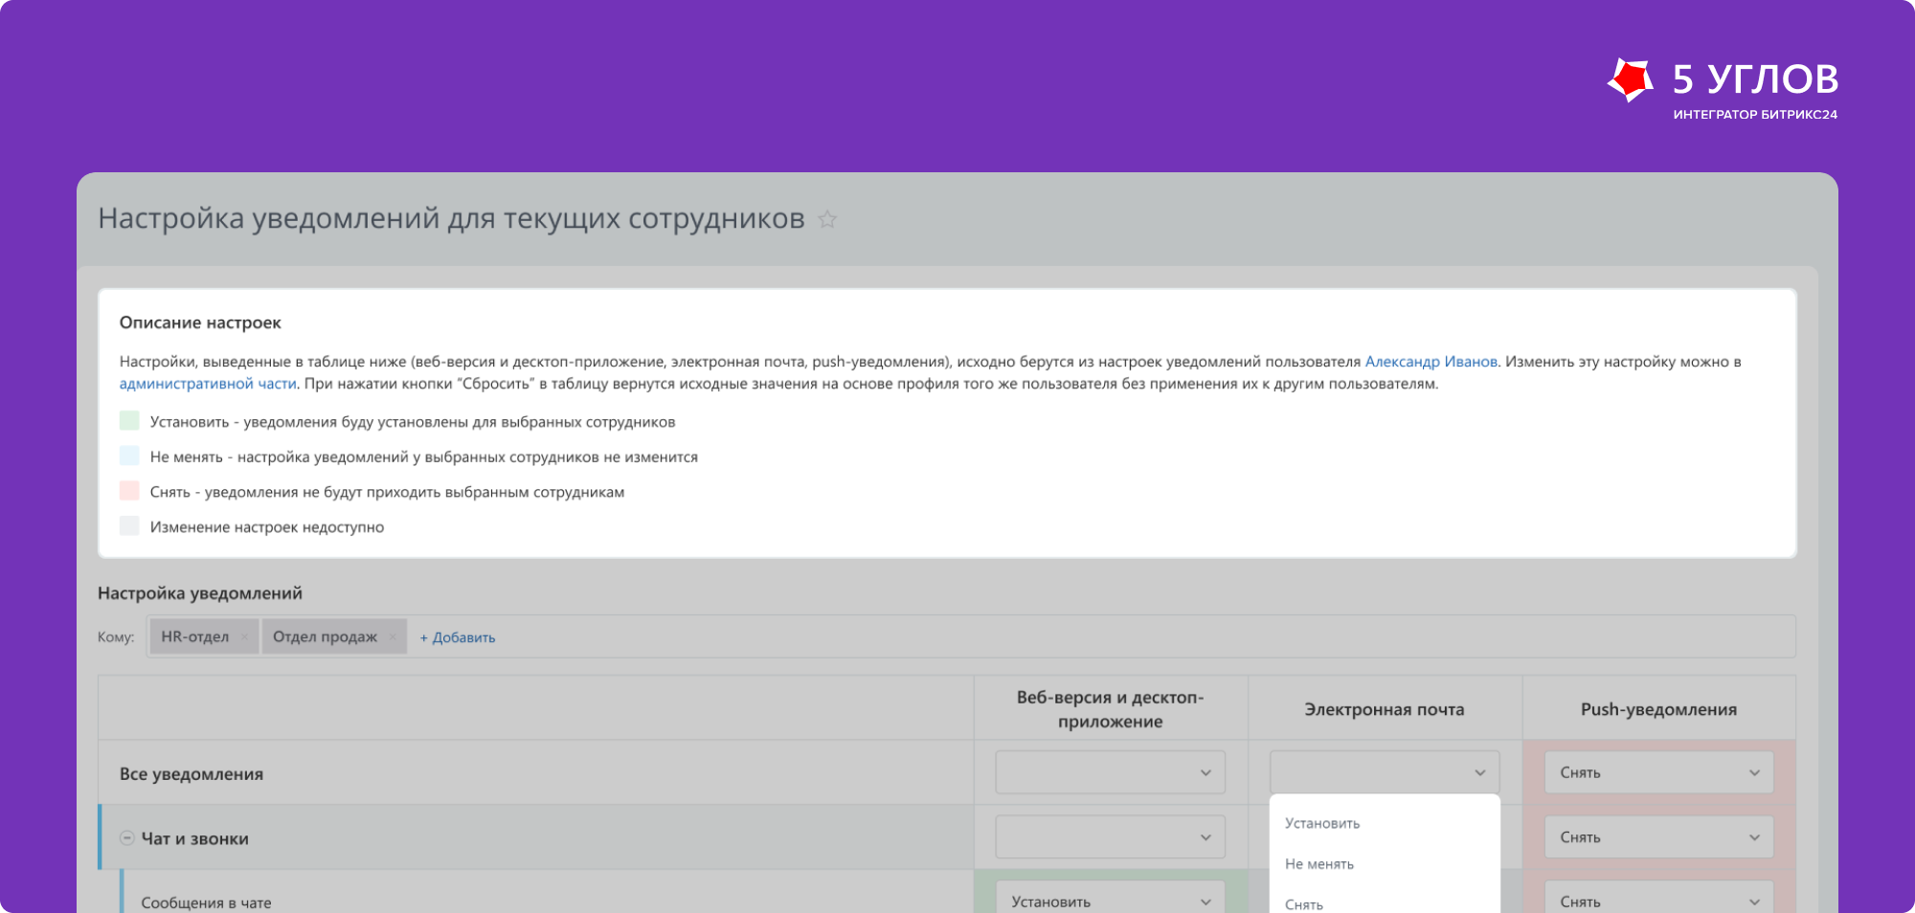Open web-version dropdown for Все уведомления
Viewport: 1915px width, 913px height.
1110,772
